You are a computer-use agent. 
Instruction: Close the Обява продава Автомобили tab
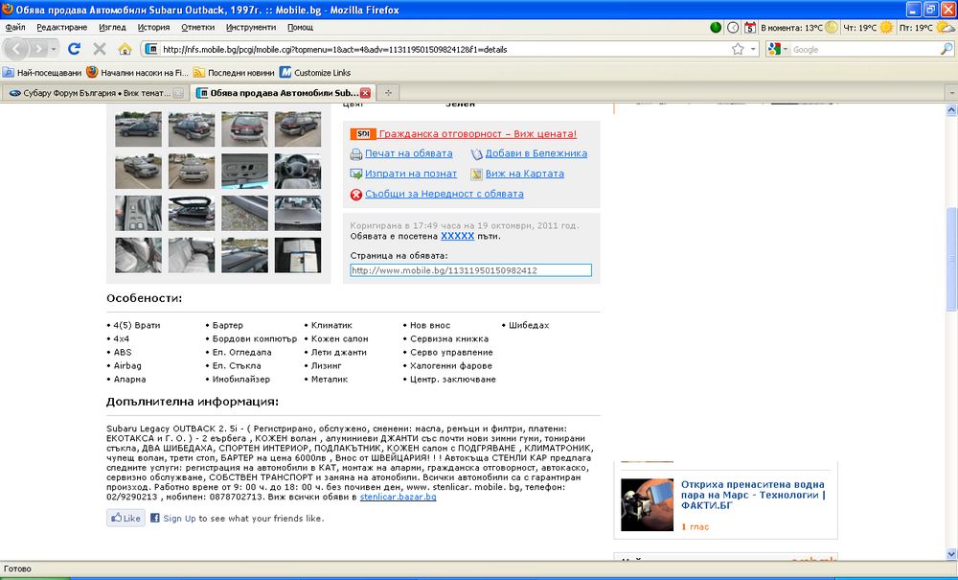click(x=365, y=94)
